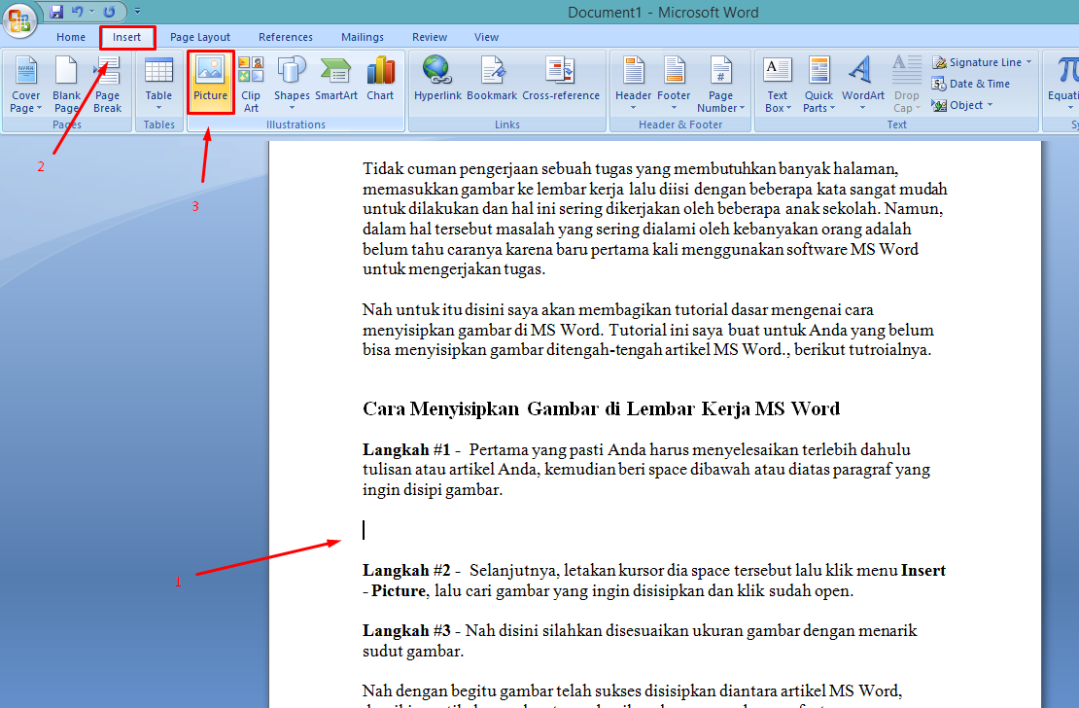Open the Office Button menu

(19, 19)
